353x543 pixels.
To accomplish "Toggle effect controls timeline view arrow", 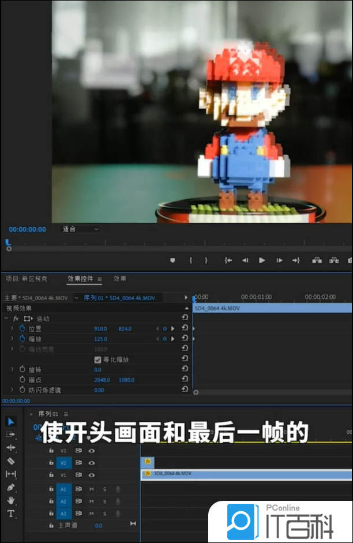I will click(x=186, y=298).
